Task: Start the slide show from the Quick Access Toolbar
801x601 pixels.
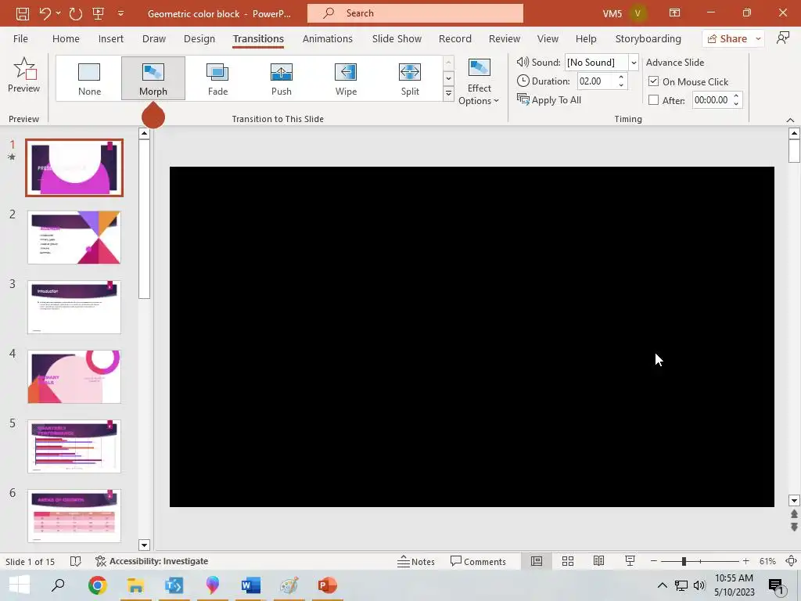Action: point(98,13)
